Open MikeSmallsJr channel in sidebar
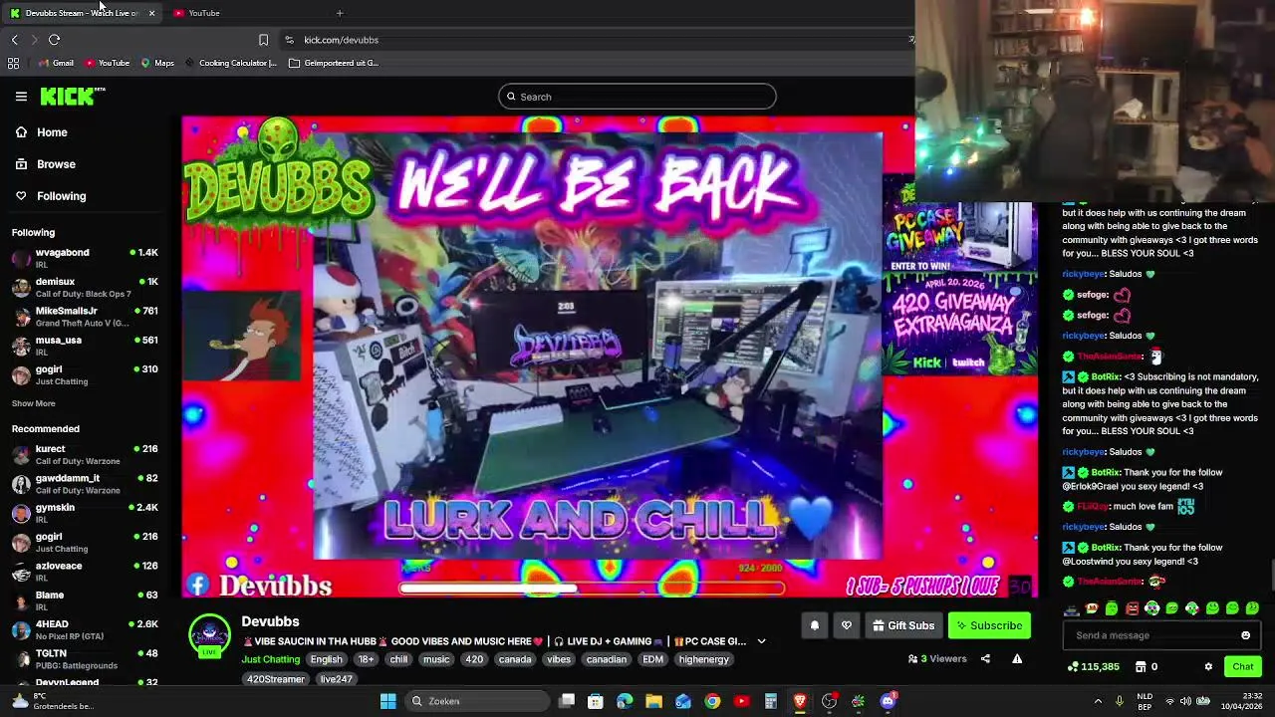 click(85, 316)
